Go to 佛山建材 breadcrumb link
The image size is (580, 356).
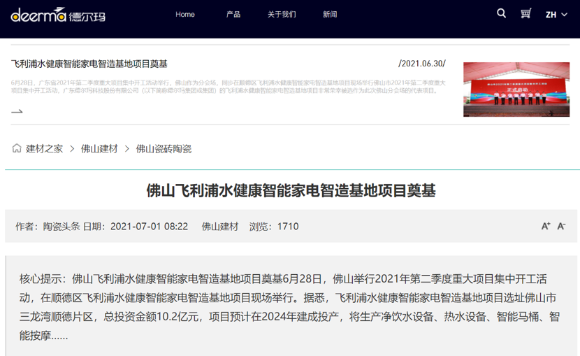click(99, 149)
